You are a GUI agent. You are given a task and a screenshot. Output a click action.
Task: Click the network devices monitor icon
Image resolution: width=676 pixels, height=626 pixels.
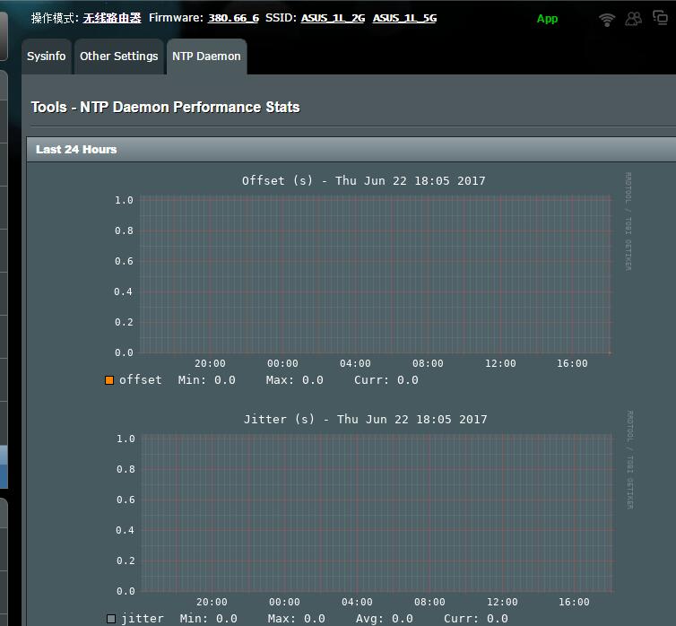[x=661, y=19]
